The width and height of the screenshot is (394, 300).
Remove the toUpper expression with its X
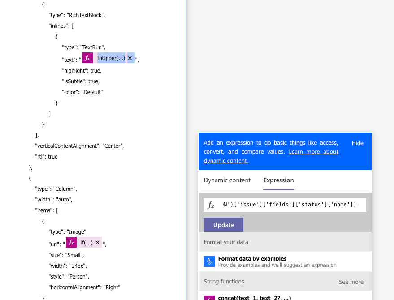pyautogui.click(x=130, y=58)
